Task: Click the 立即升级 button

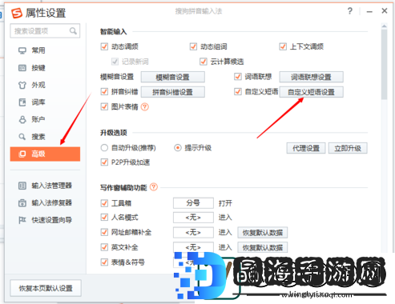Action: click(348, 148)
